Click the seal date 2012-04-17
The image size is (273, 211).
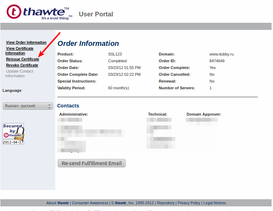coord(13,142)
